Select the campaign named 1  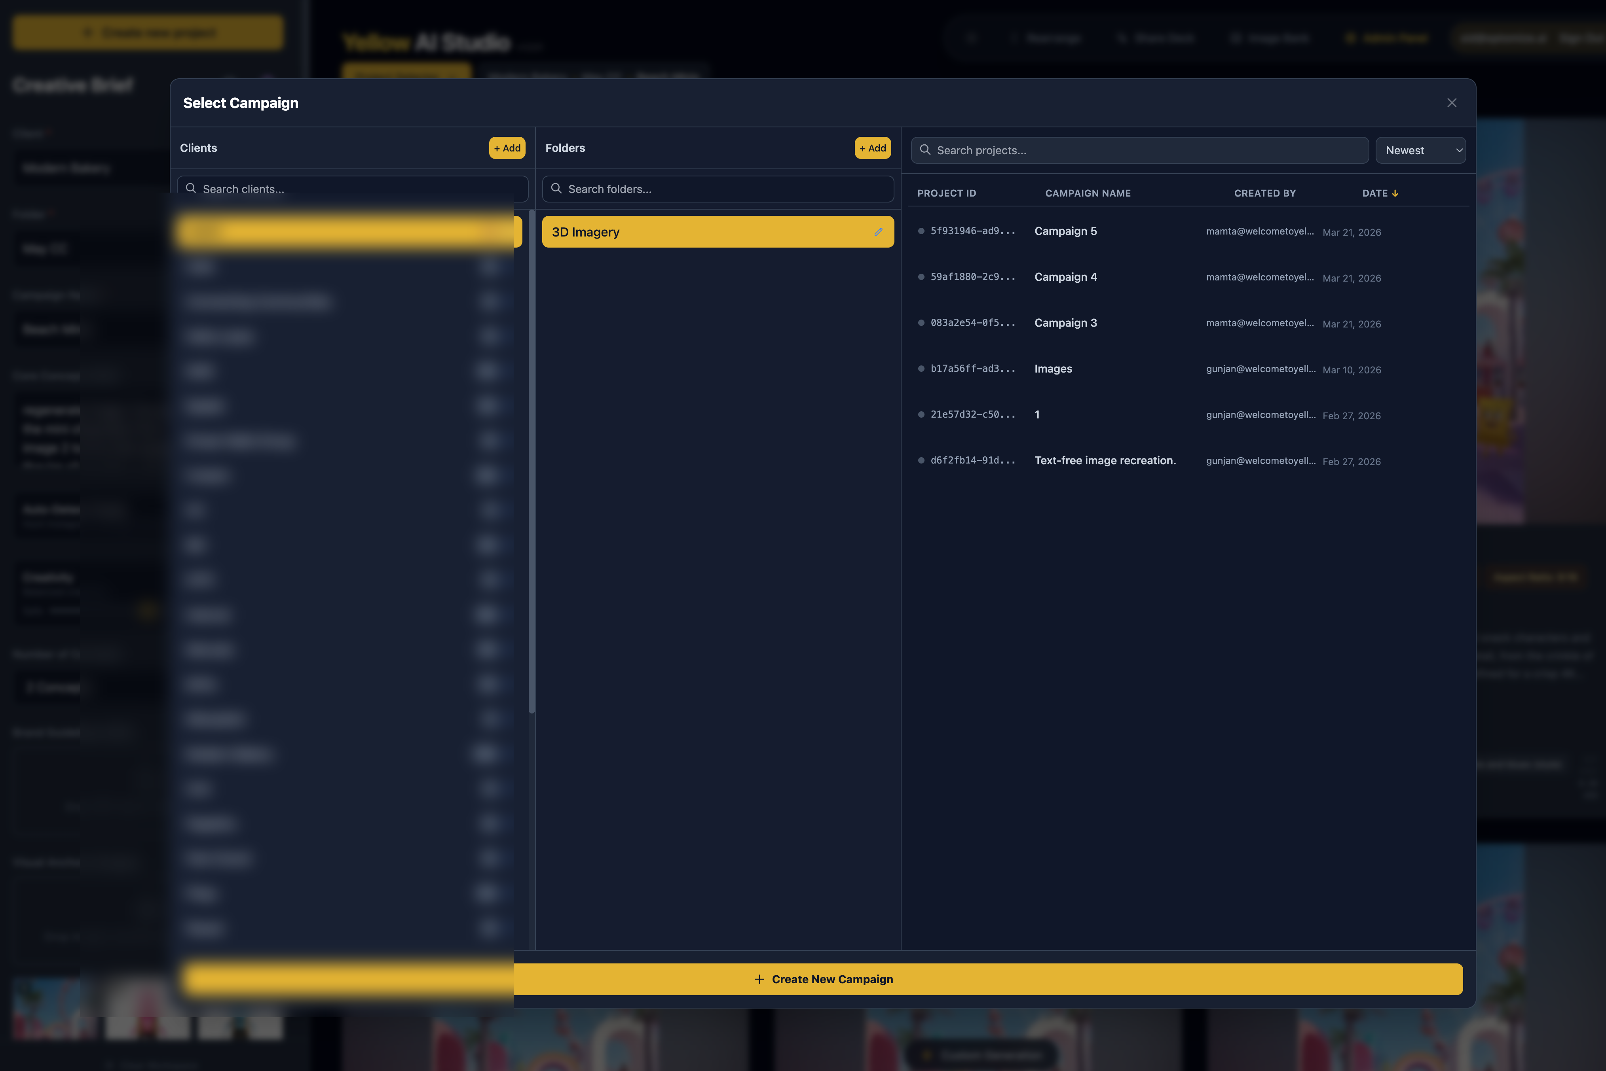click(1037, 414)
